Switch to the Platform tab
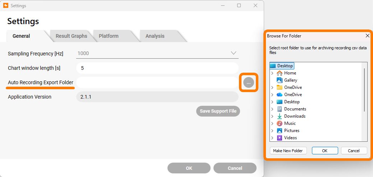 click(109, 36)
